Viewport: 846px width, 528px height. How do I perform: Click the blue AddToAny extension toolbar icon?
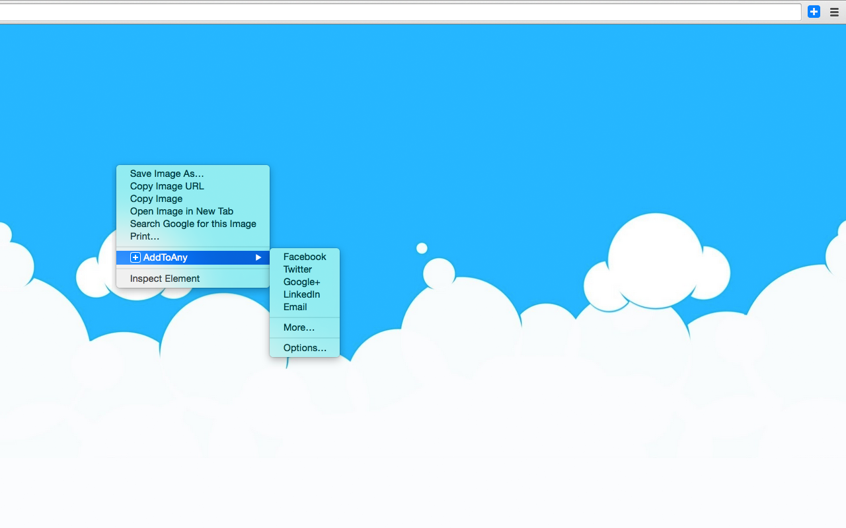tap(814, 12)
